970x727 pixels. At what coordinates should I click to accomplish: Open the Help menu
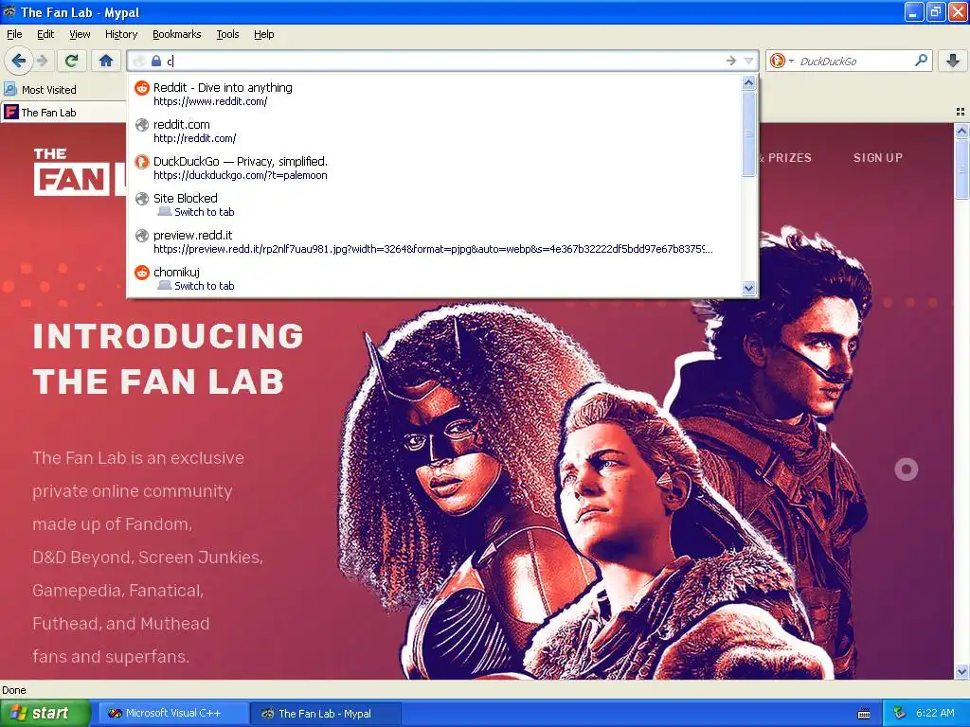tap(264, 34)
